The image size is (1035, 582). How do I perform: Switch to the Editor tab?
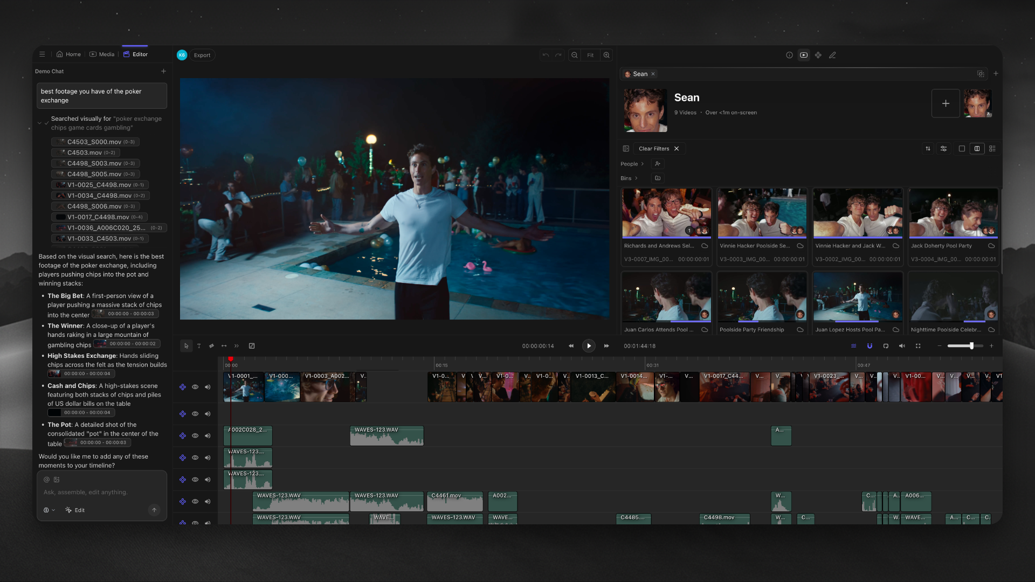pyautogui.click(x=136, y=54)
